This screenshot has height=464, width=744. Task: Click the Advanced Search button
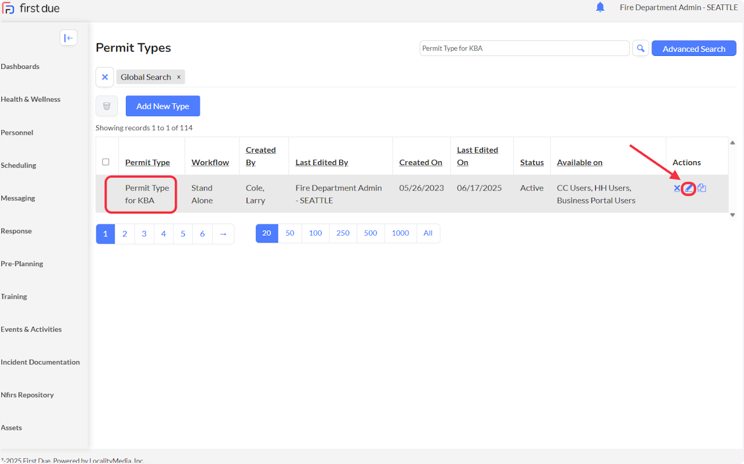tap(694, 48)
